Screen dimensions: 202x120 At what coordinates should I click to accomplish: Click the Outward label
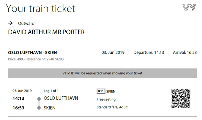click(26, 23)
